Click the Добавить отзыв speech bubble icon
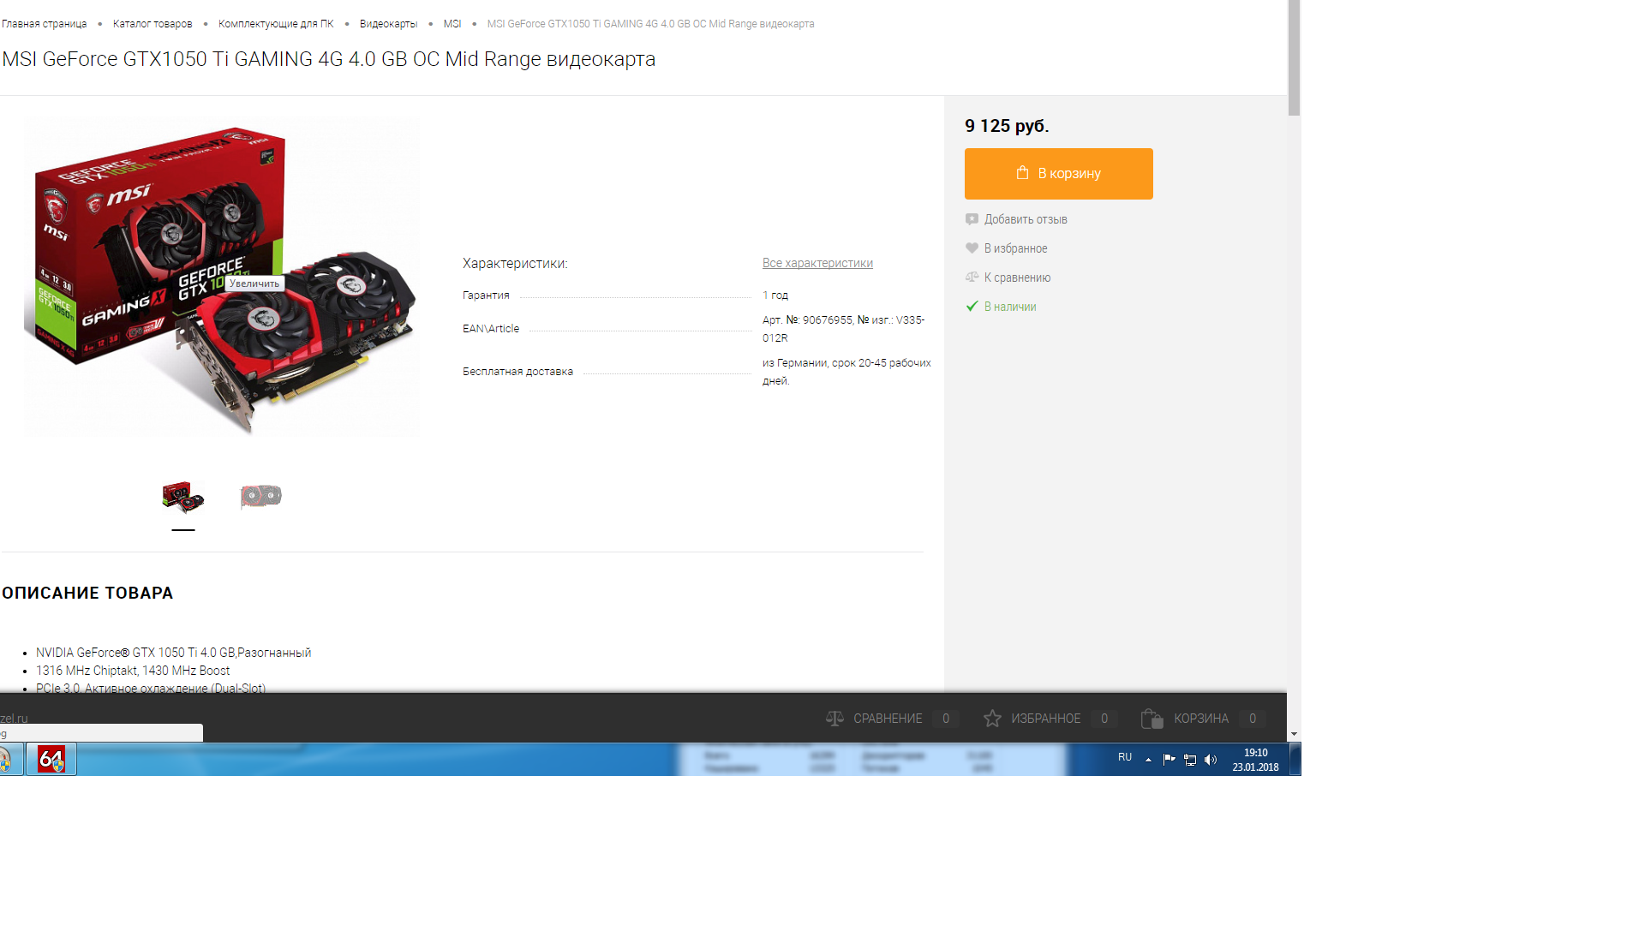 pos(972,219)
